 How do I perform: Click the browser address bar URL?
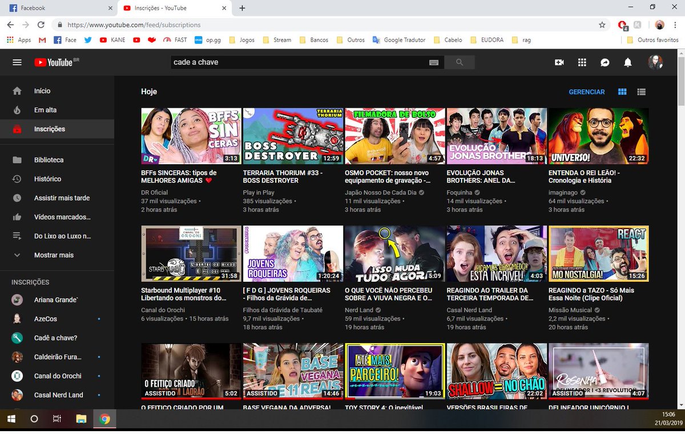(x=134, y=25)
